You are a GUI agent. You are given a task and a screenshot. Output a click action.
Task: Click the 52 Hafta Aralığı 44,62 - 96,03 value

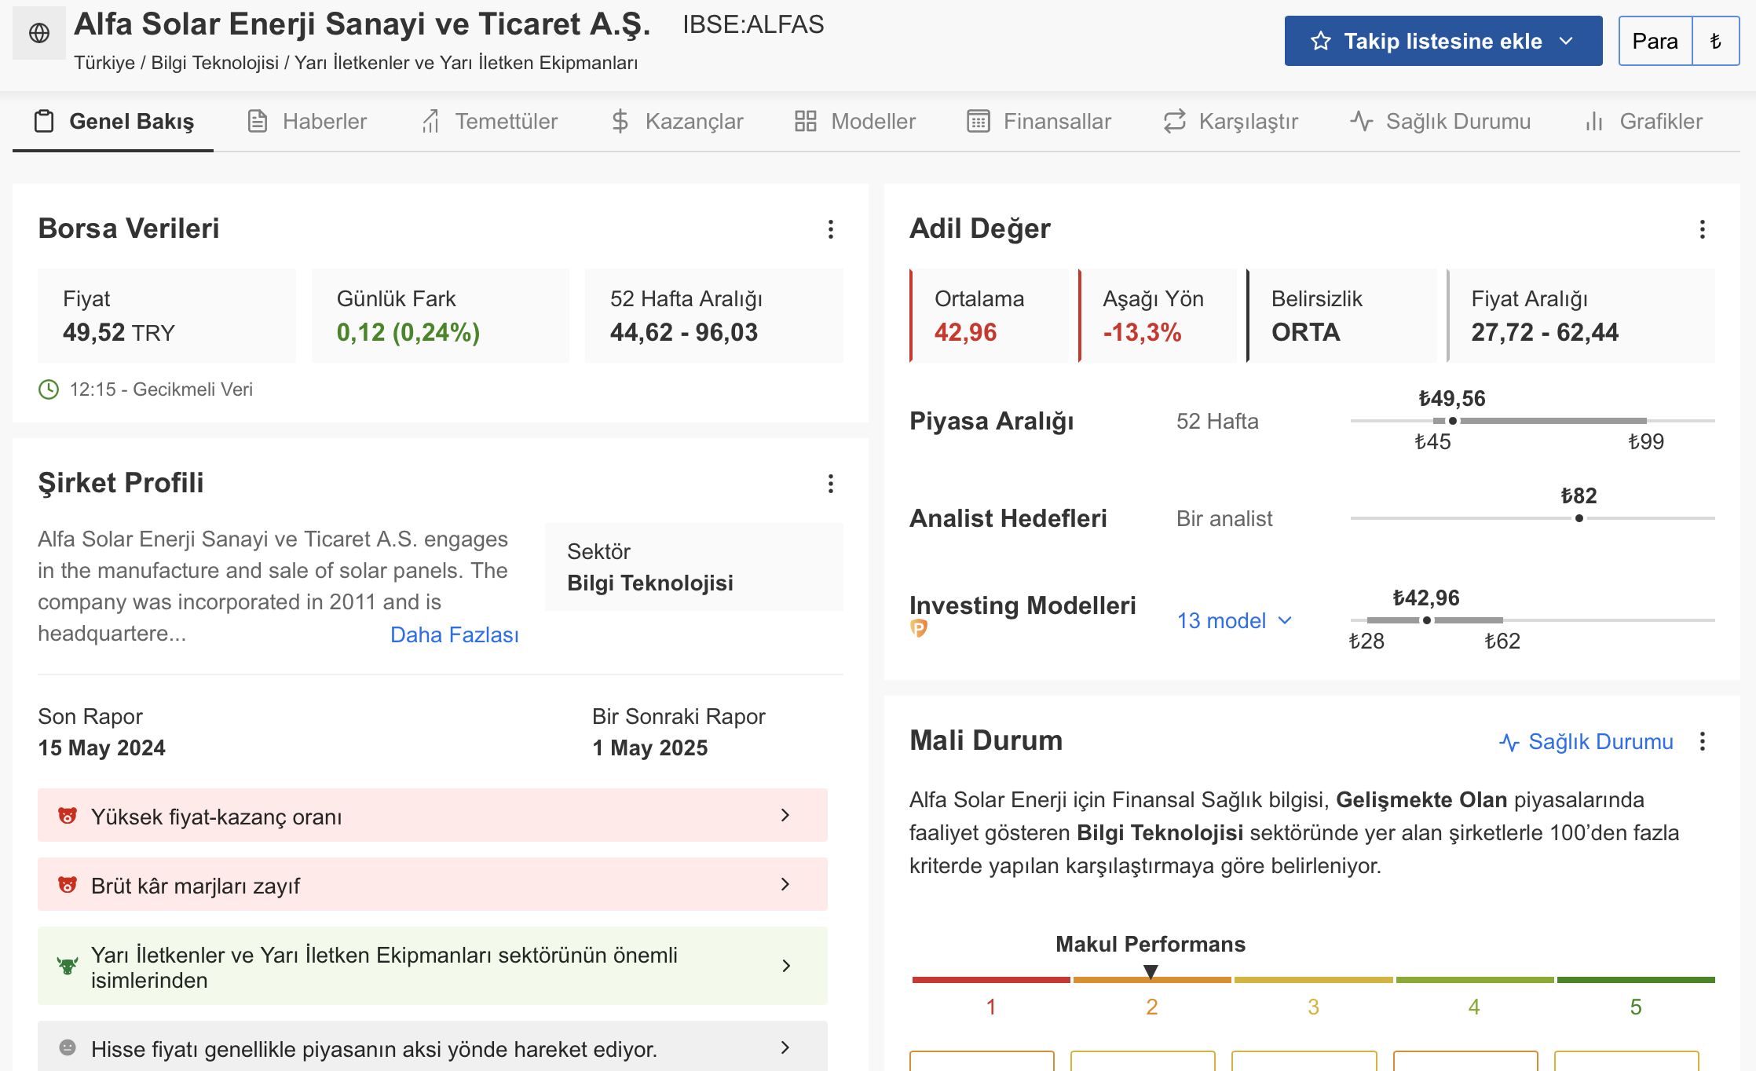click(x=684, y=333)
